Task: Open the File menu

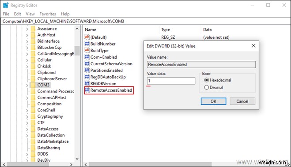Action: (x=6, y=14)
